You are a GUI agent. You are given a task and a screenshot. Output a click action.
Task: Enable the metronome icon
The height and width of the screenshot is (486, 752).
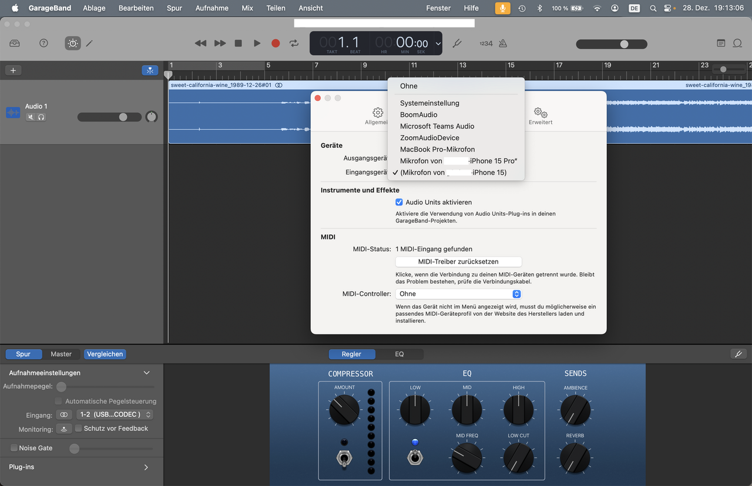coord(503,43)
